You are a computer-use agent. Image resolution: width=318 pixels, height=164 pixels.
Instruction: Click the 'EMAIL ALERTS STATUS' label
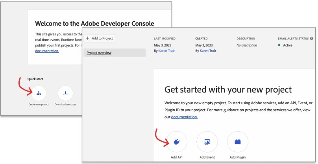(293, 39)
